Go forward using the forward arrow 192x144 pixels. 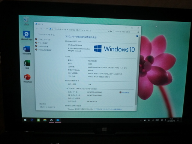point(41,29)
